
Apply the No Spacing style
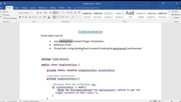98,15
